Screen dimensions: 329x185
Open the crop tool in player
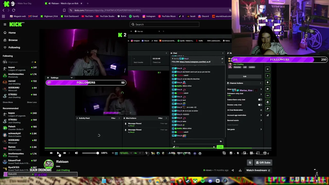click(x=224, y=153)
